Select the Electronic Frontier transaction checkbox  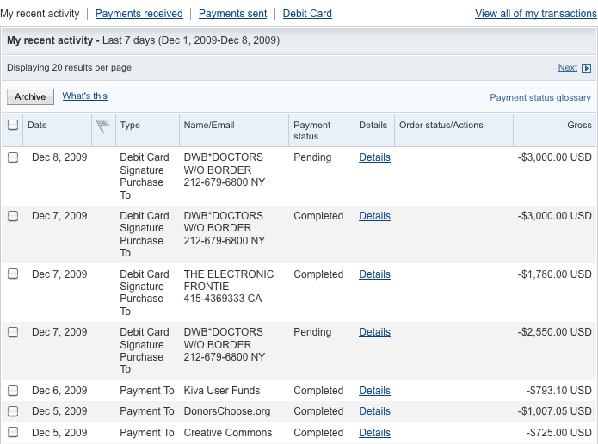(x=13, y=274)
